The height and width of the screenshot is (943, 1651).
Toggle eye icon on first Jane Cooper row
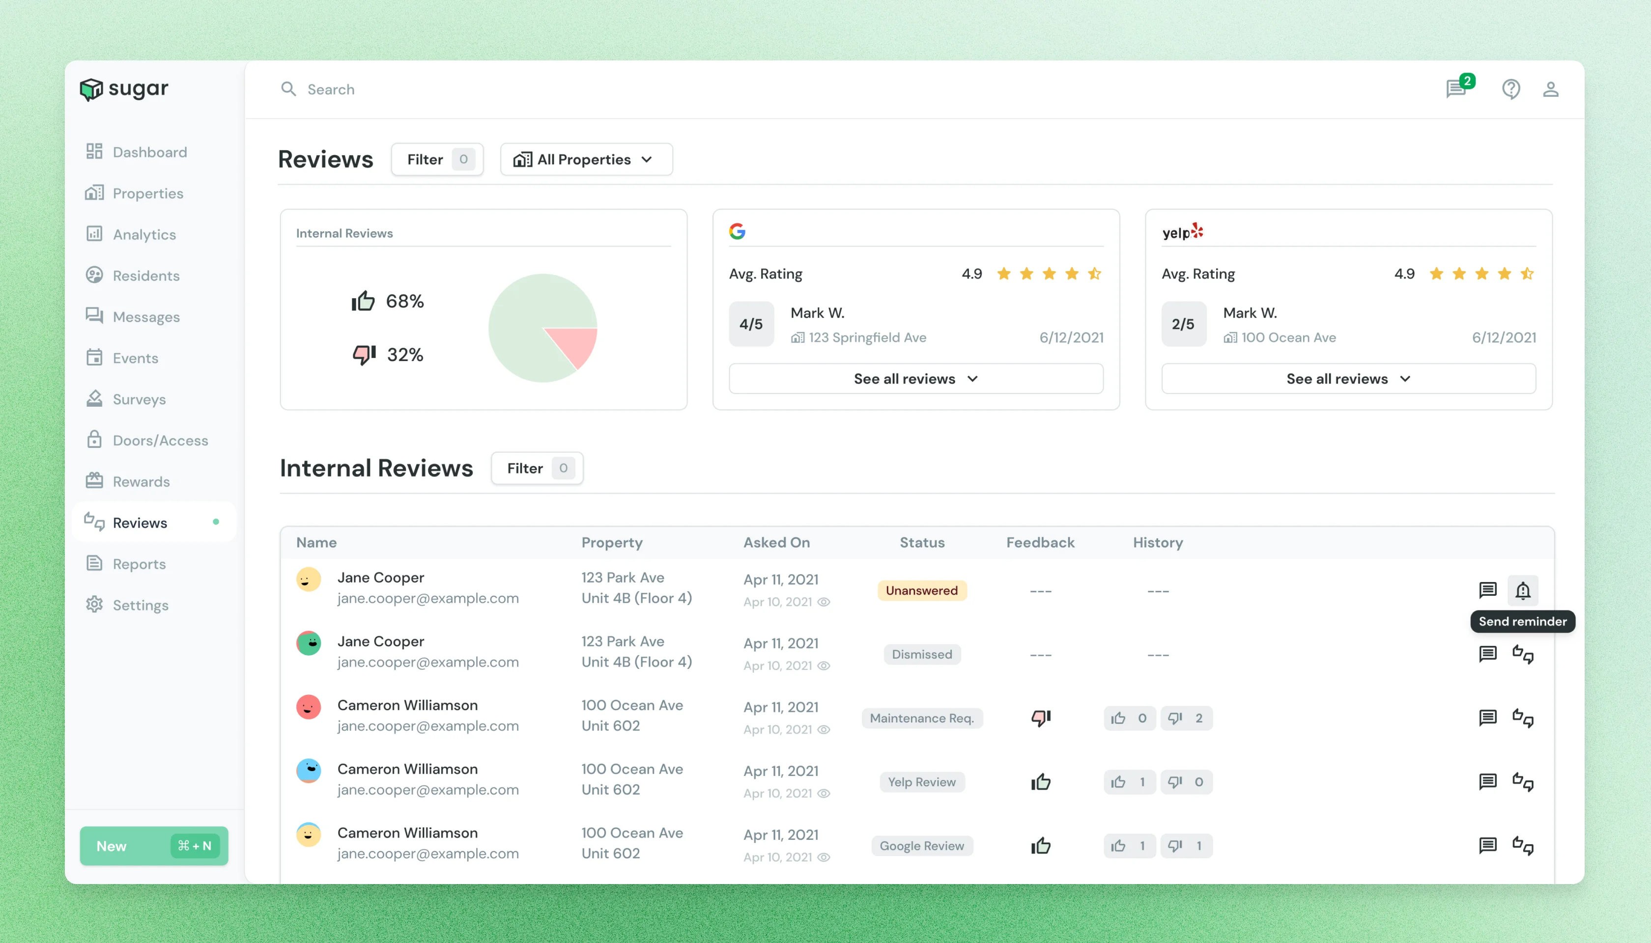(x=824, y=602)
